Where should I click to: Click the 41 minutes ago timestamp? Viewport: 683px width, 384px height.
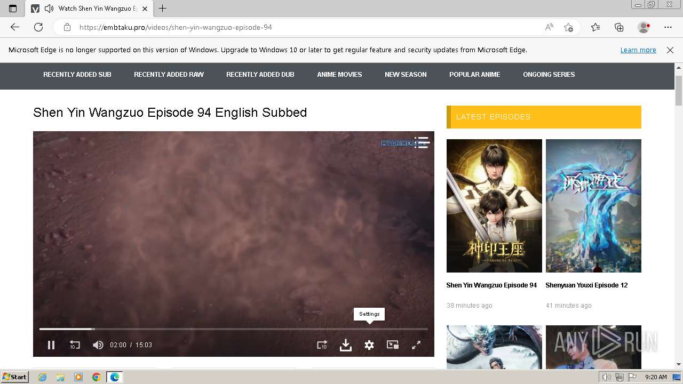tap(569, 306)
